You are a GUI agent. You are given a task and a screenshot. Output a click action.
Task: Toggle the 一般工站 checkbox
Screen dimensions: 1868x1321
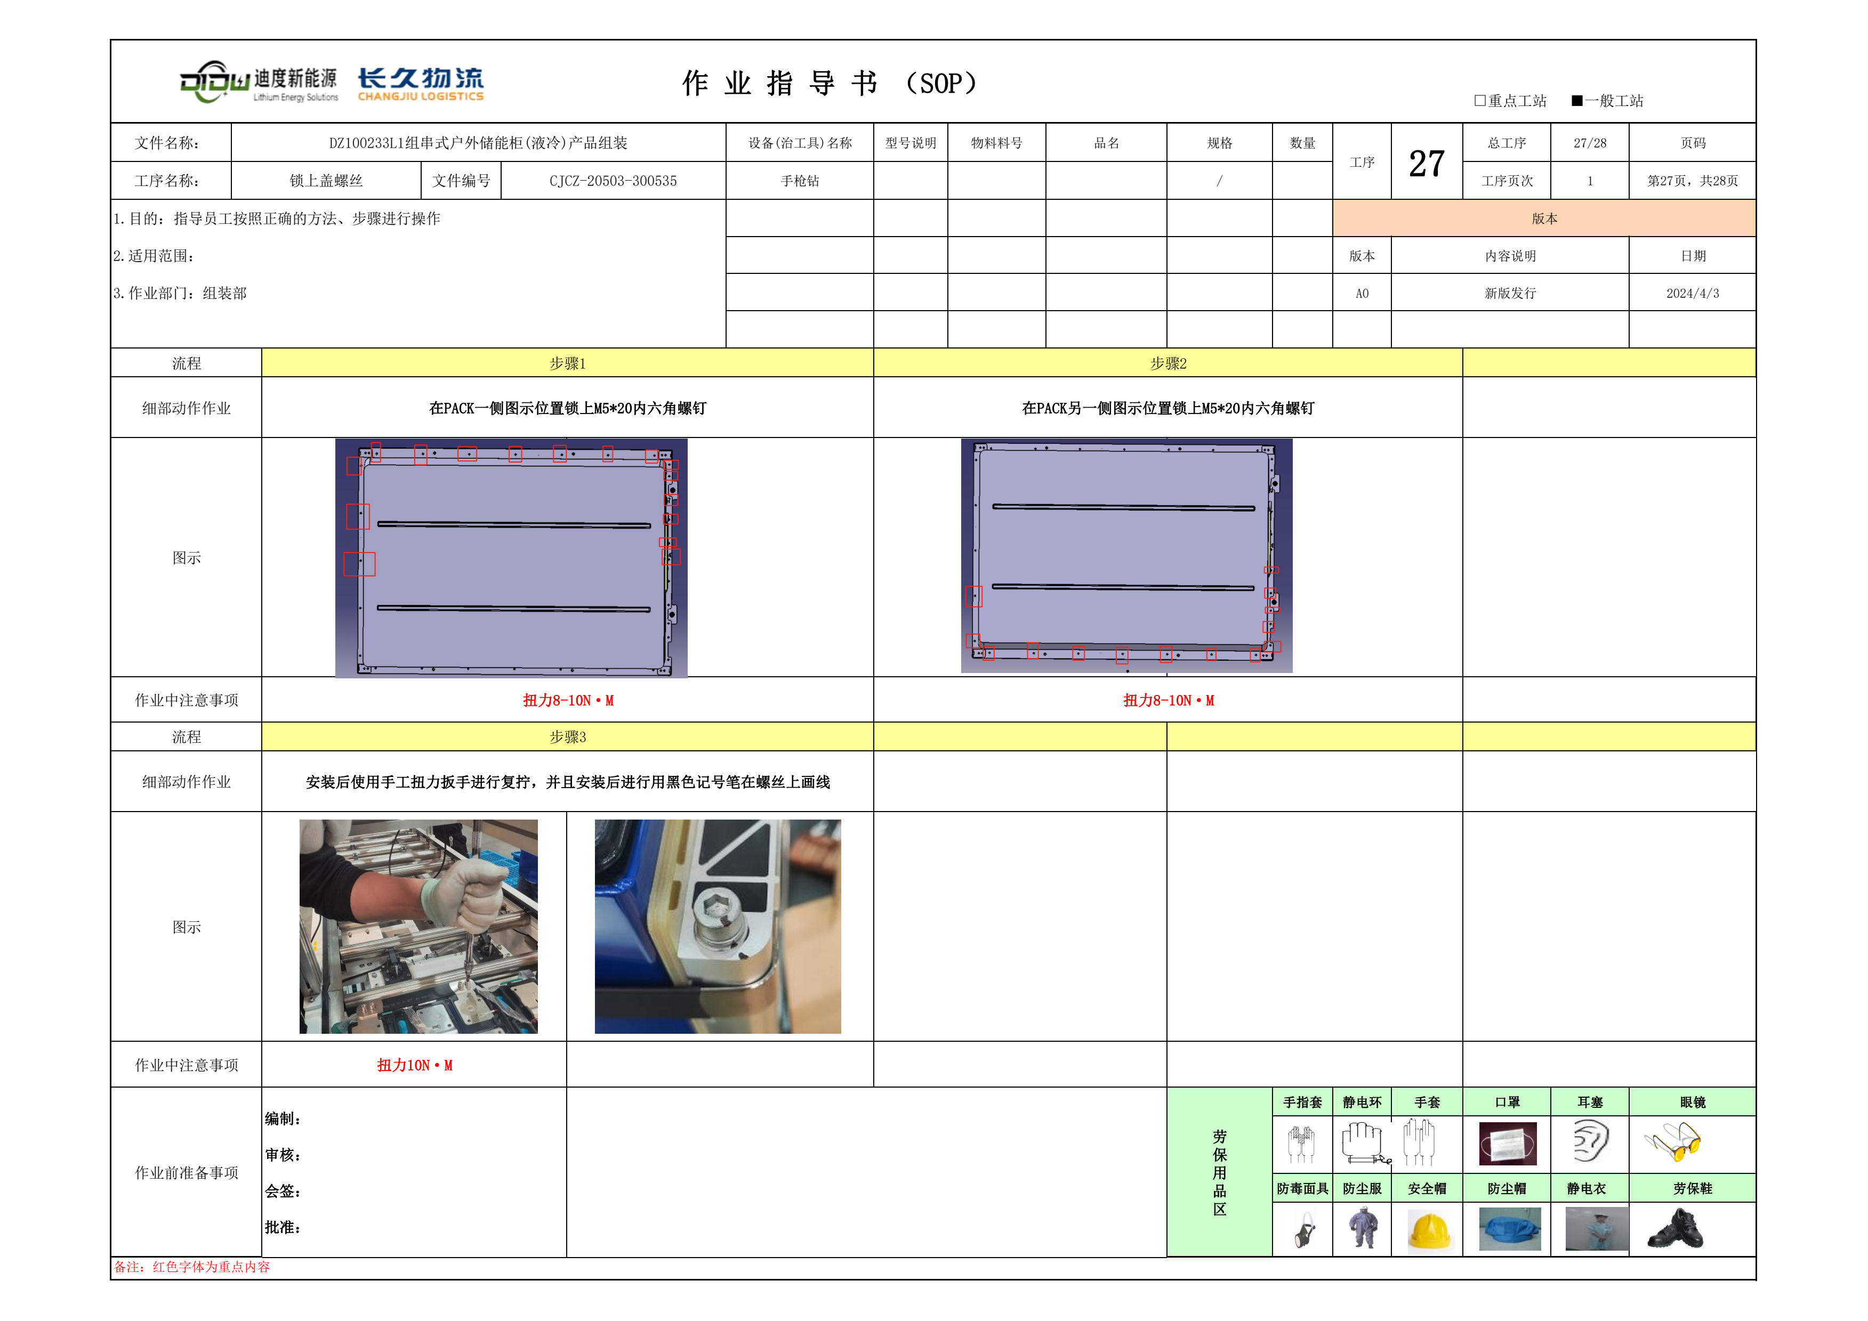tap(1577, 101)
